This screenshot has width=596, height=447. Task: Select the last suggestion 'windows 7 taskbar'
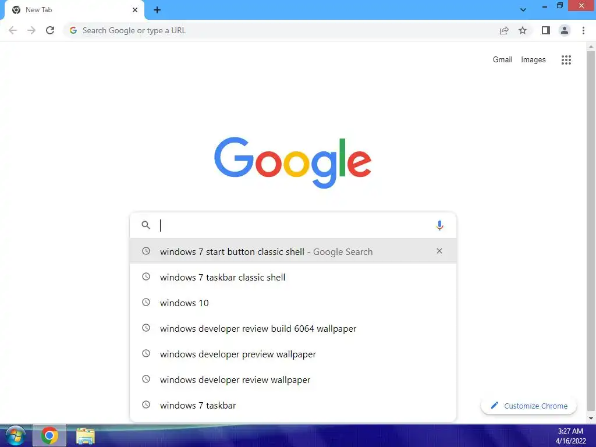[x=293, y=405]
